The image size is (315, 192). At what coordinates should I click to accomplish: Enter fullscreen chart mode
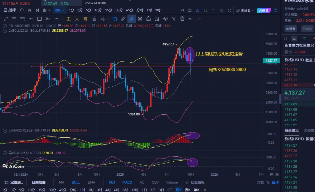[229, 10]
